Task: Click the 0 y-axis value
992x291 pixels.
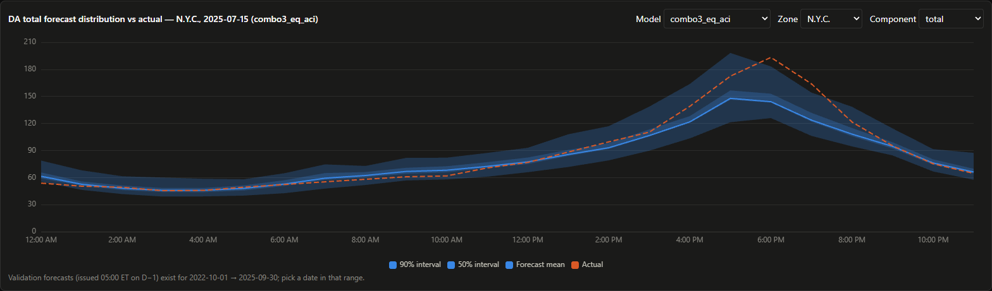Action: coord(34,232)
